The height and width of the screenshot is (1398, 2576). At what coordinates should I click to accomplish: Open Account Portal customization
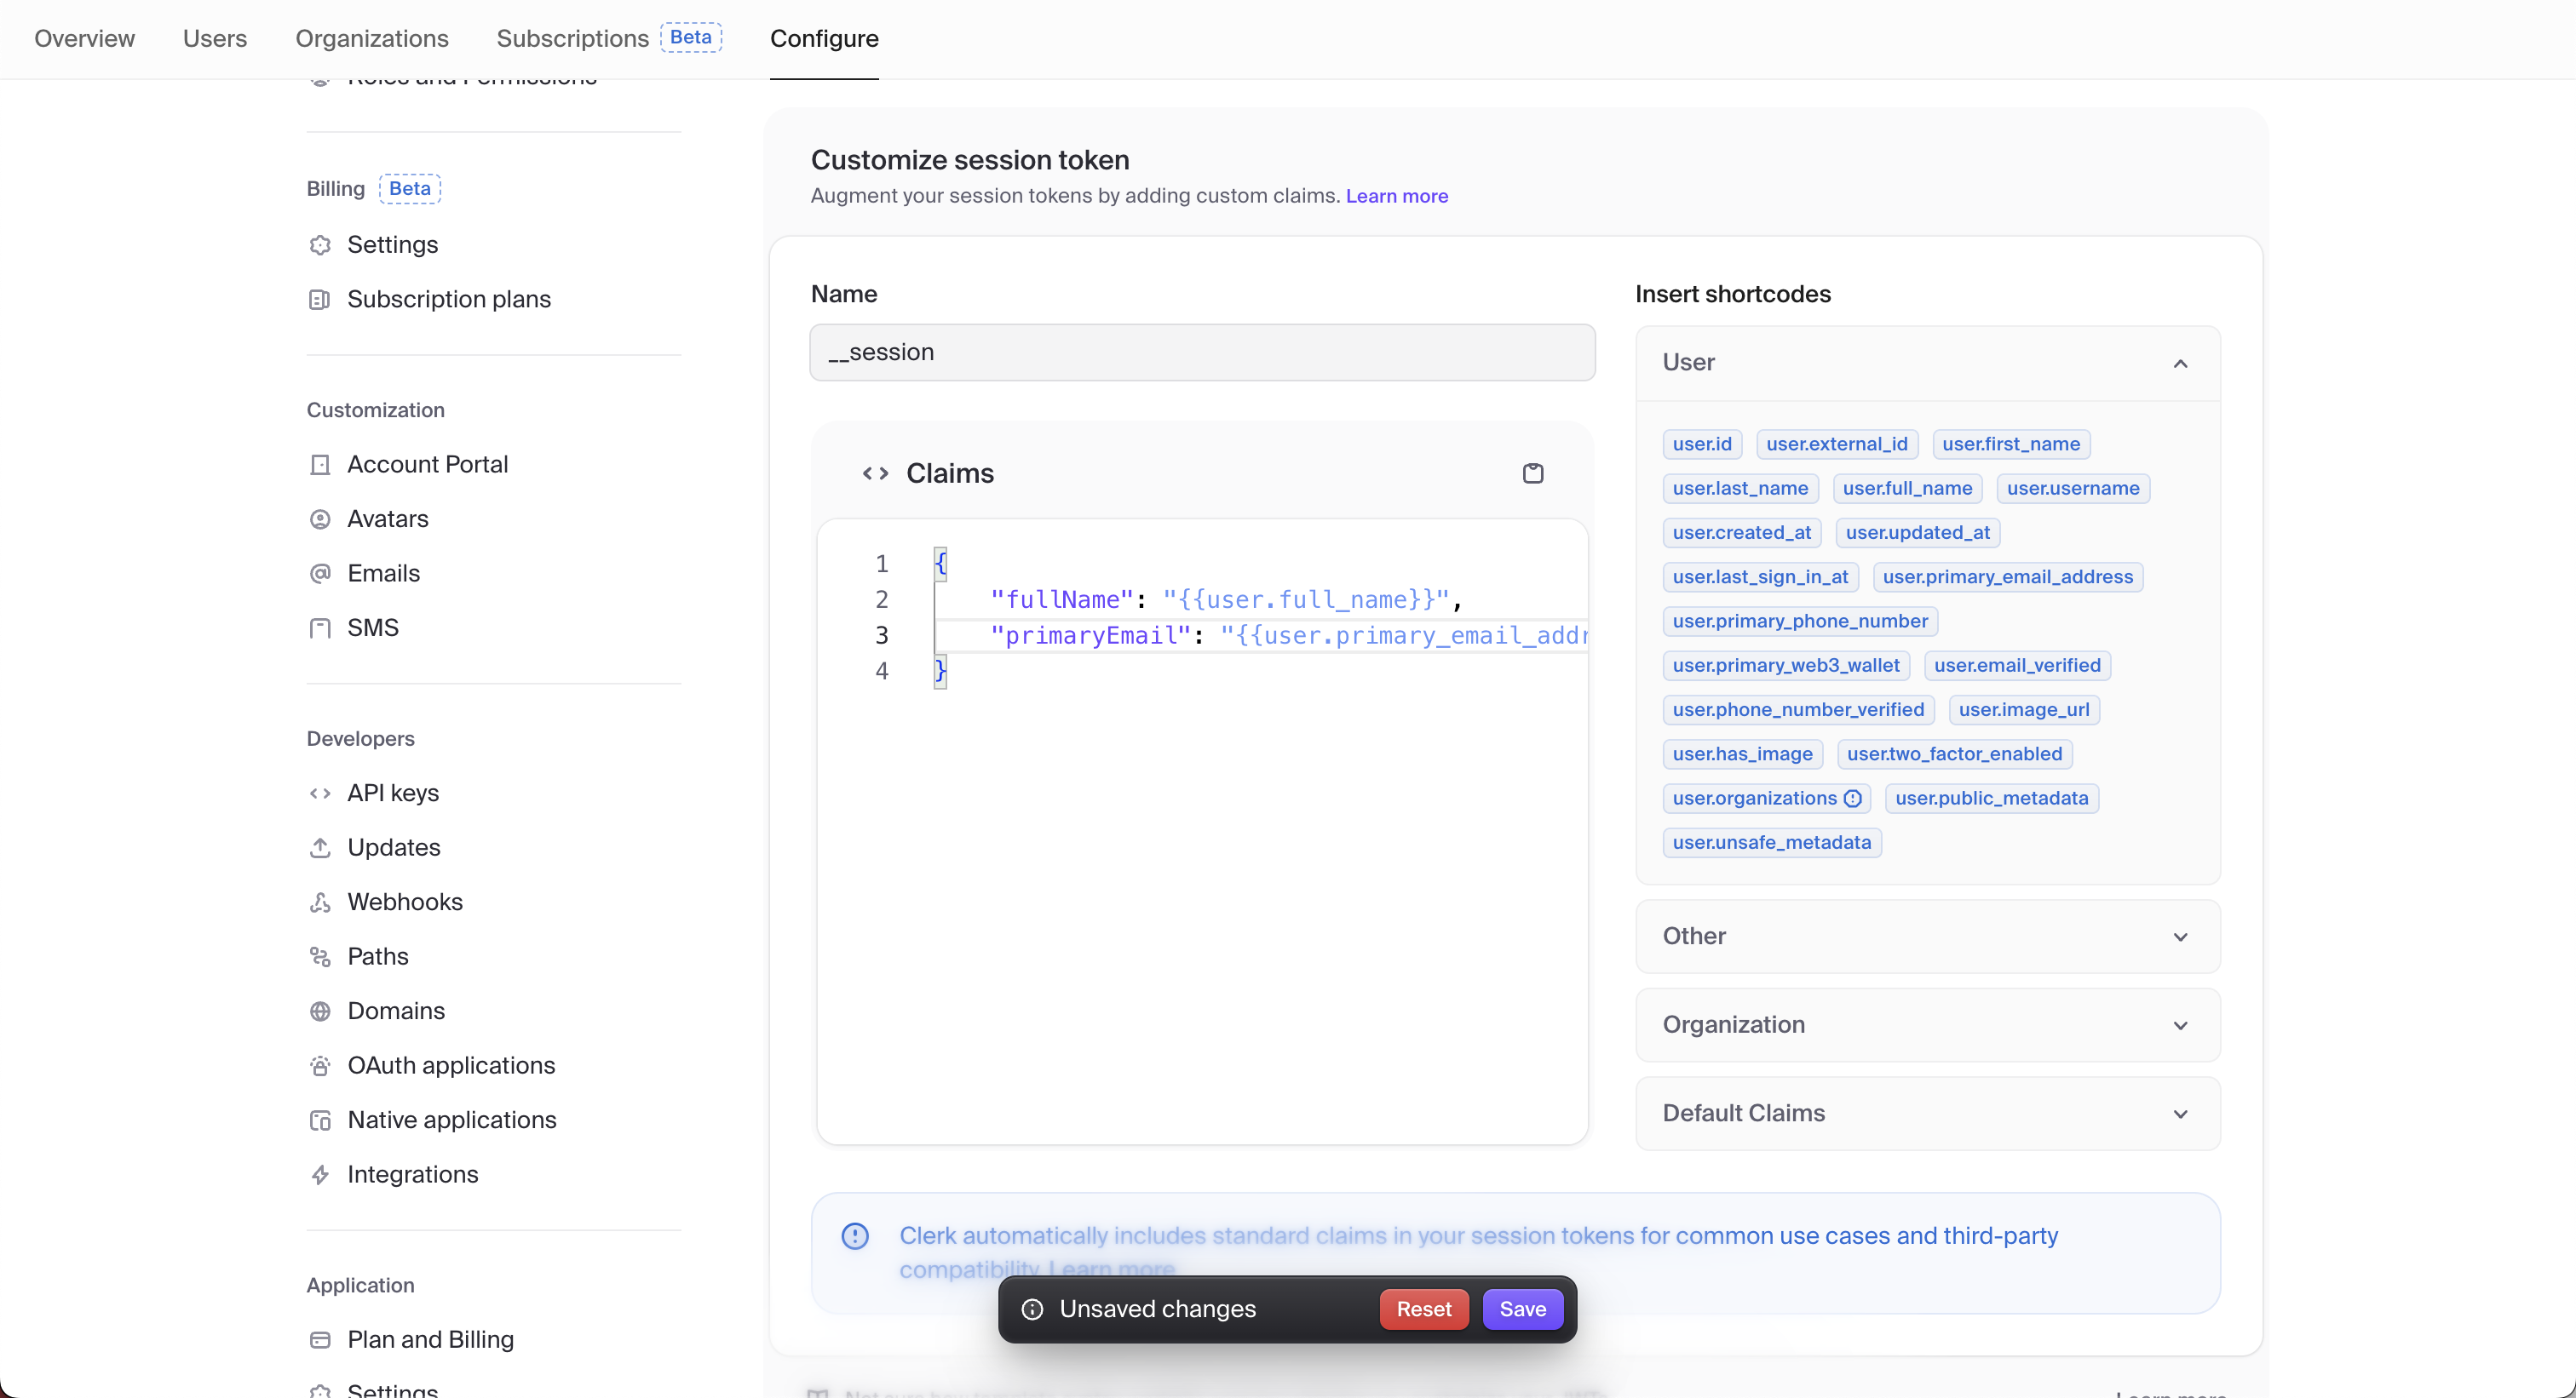(427, 464)
